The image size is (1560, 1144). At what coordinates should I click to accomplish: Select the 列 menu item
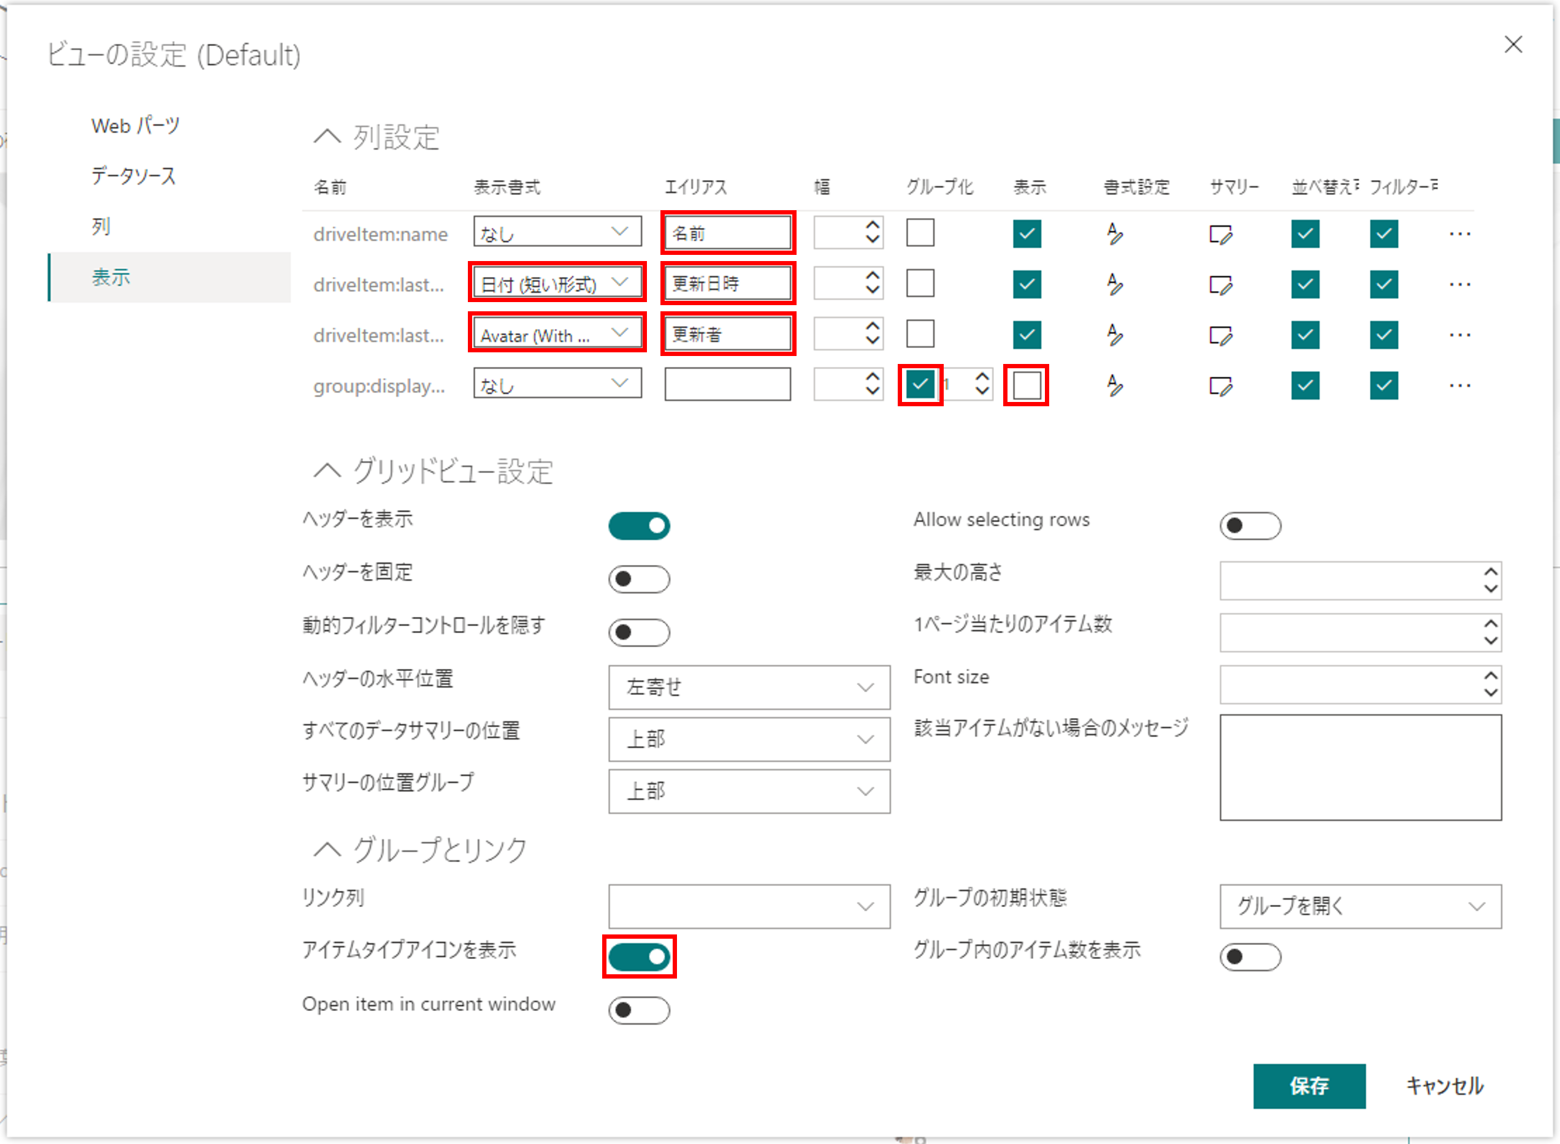tap(101, 227)
